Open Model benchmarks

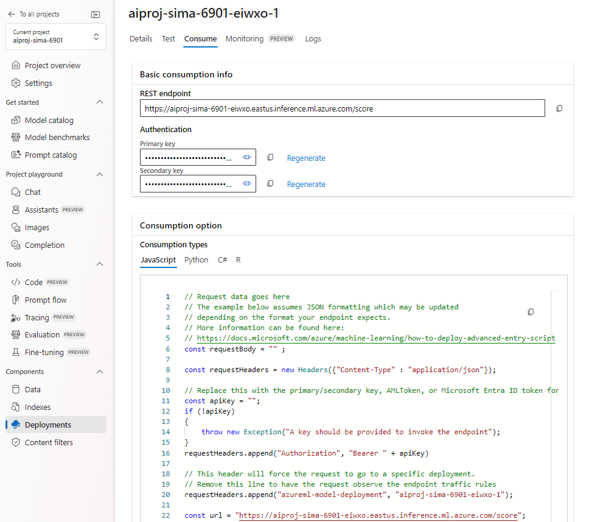click(x=57, y=138)
